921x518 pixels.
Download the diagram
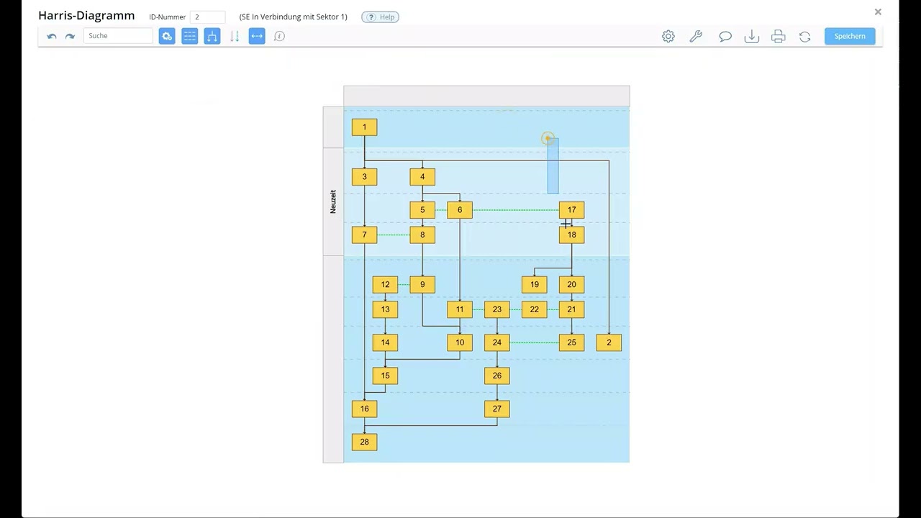[x=752, y=36]
